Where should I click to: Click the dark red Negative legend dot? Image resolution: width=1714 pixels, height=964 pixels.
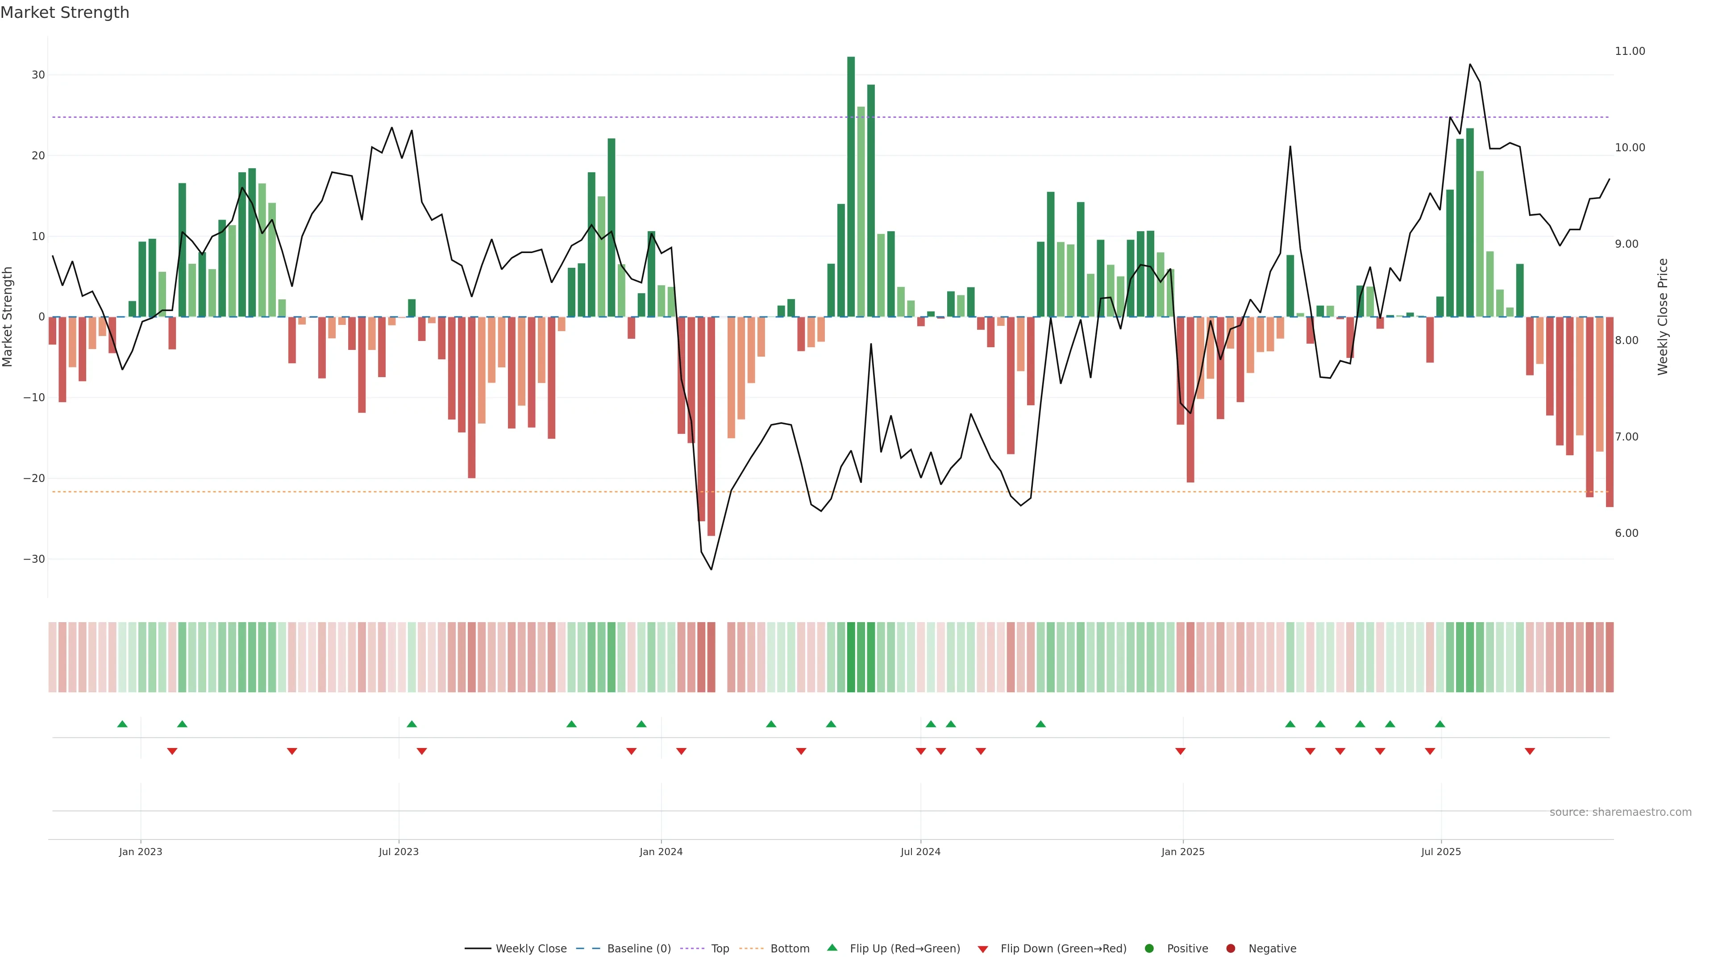tap(1230, 949)
